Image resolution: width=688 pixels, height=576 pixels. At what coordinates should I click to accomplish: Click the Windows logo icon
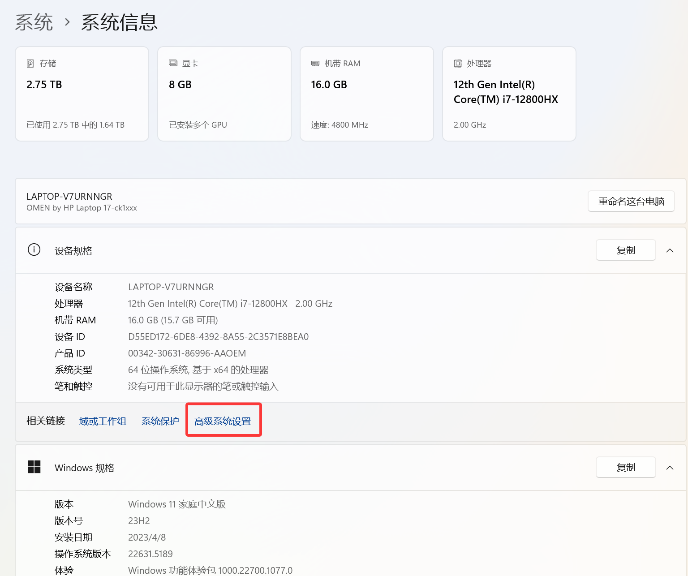[x=34, y=467]
